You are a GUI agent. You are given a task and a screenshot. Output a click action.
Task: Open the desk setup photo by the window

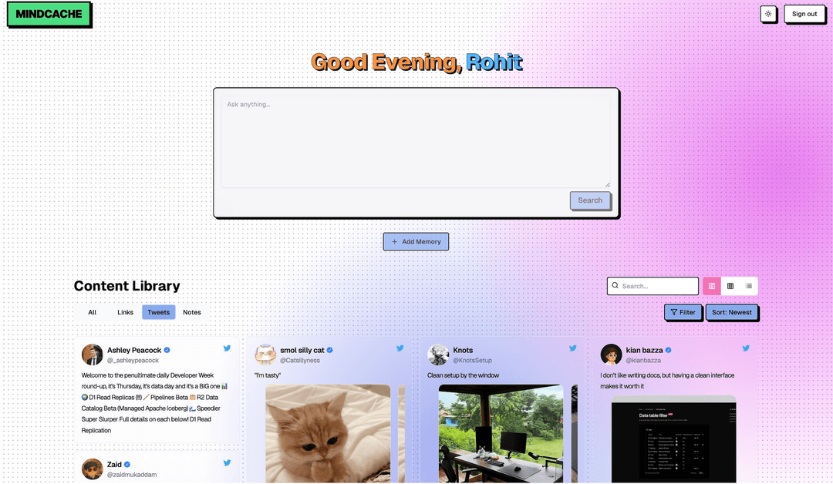coord(501,434)
